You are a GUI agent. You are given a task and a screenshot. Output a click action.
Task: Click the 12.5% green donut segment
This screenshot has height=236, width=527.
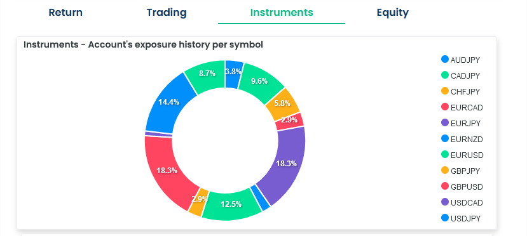pos(231,204)
